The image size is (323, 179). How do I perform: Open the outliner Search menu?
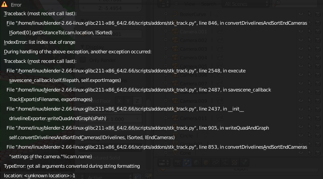point(209,4)
